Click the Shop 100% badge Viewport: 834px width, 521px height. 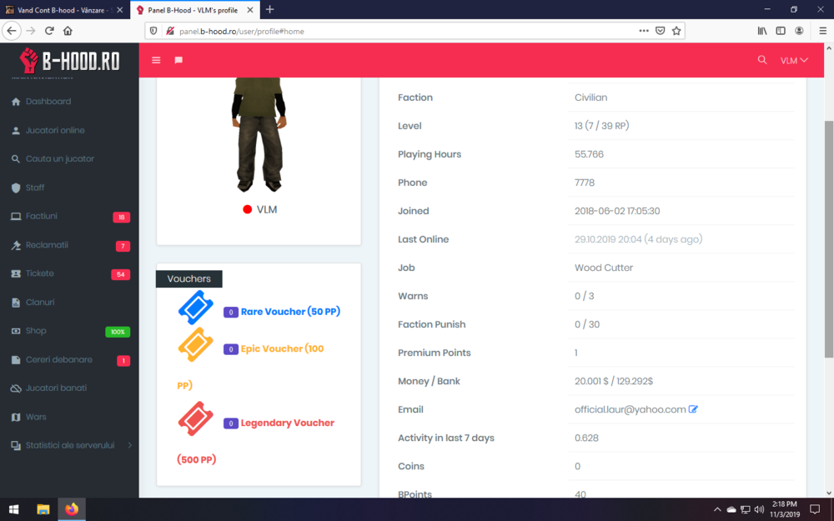[118, 332]
